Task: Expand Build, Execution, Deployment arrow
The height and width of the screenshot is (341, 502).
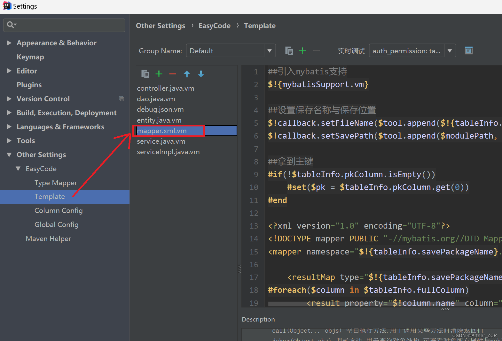Action: (9, 113)
